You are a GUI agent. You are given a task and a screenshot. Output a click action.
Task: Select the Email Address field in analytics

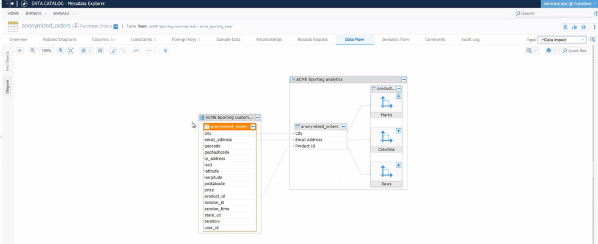(x=320, y=140)
